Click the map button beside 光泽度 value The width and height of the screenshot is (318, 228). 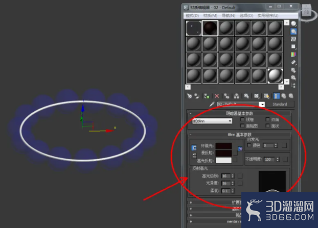(x=240, y=183)
